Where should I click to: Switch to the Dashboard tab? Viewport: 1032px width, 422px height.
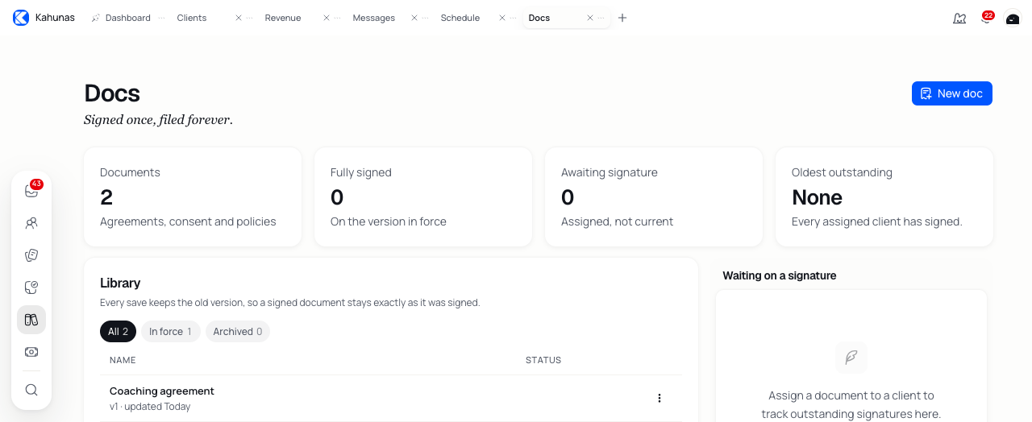pyautogui.click(x=127, y=18)
